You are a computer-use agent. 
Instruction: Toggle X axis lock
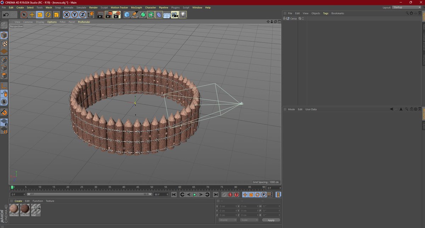tap(67, 15)
